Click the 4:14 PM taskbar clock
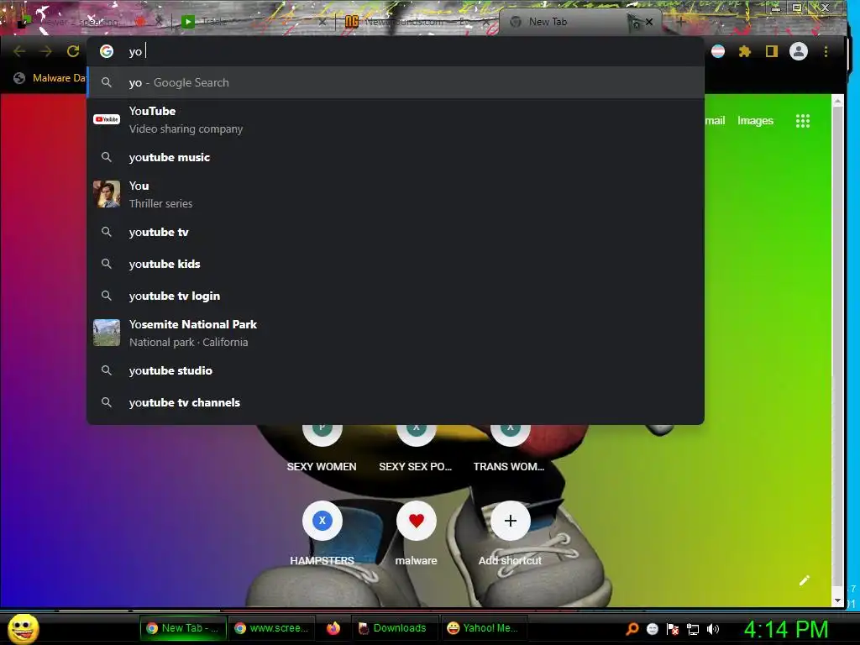 pyautogui.click(x=786, y=629)
